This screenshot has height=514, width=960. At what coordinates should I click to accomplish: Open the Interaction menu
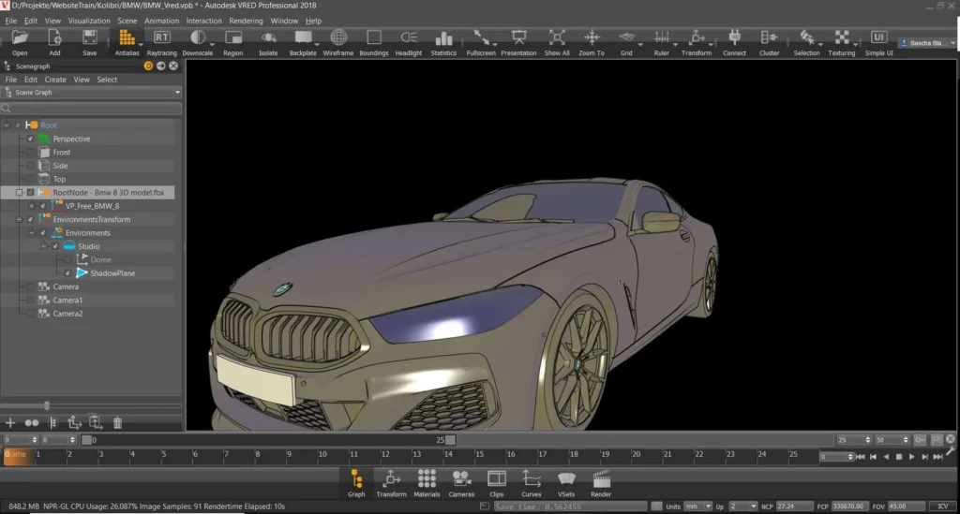[203, 21]
